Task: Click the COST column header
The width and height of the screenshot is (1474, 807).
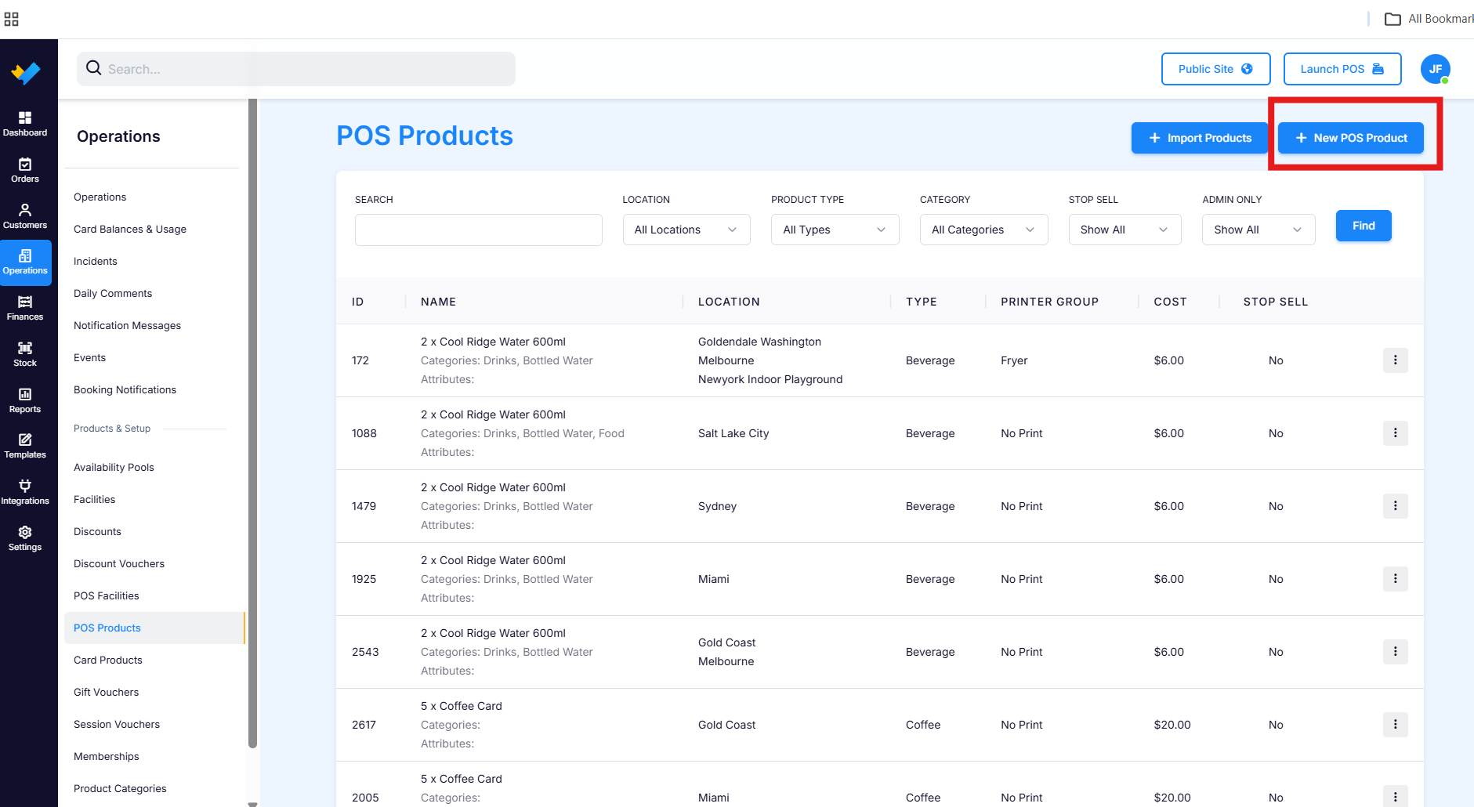Action: (1170, 302)
